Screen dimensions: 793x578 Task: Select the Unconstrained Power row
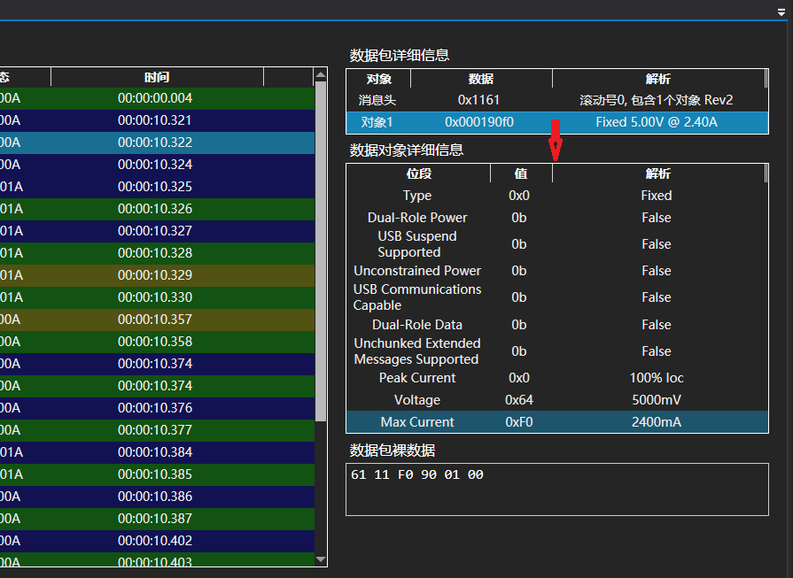coord(557,271)
